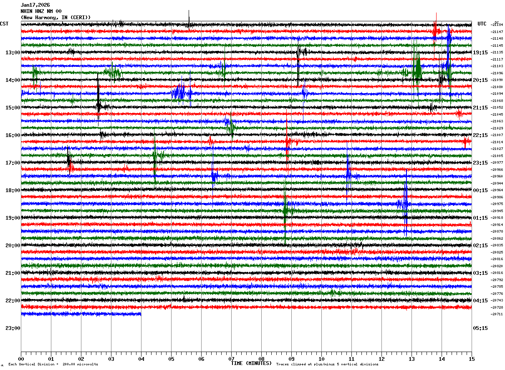Select the 19:00 CST hour label
The image size is (505, 370).
(13, 218)
